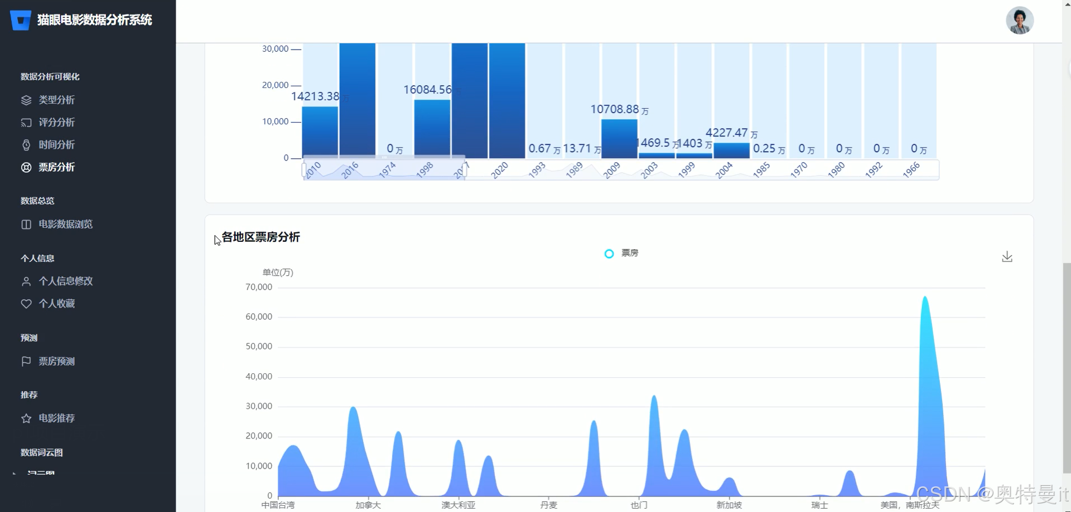
Task: Open 电影推荐 menu item
Action: (x=56, y=418)
